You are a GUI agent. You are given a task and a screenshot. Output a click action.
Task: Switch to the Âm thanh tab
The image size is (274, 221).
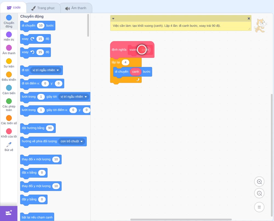76,8
